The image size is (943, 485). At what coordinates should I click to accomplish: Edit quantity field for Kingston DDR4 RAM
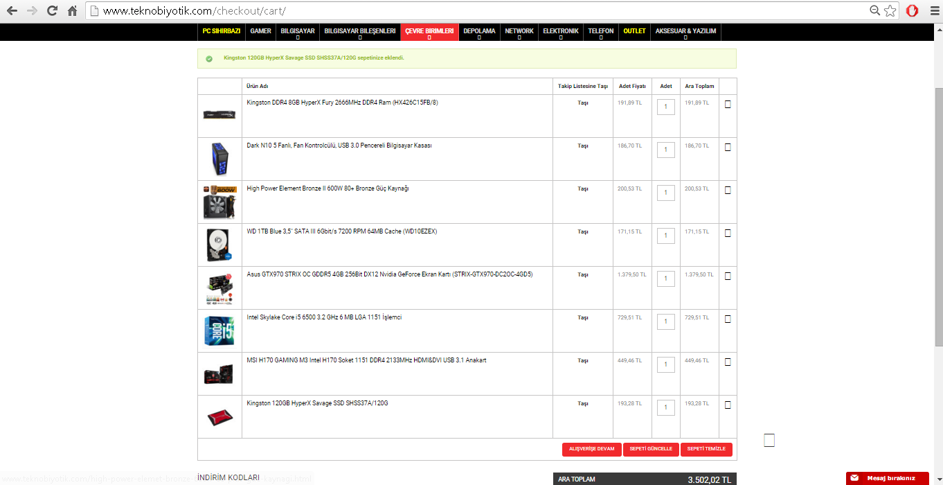(666, 107)
